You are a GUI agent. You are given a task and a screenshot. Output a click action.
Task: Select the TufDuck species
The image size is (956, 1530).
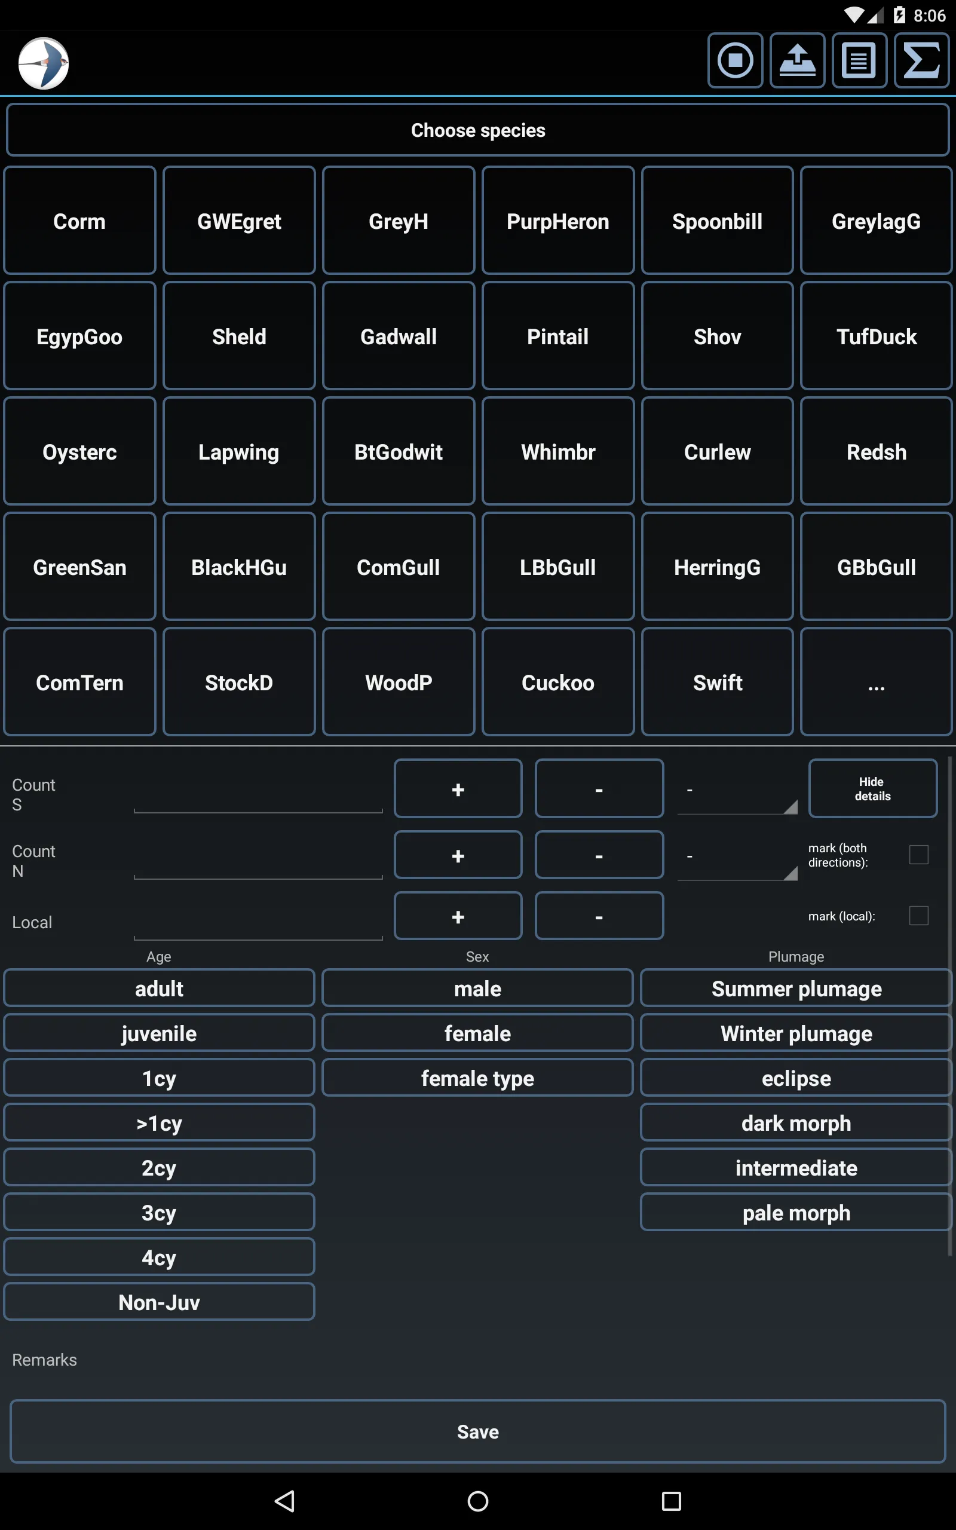pos(877,336)
